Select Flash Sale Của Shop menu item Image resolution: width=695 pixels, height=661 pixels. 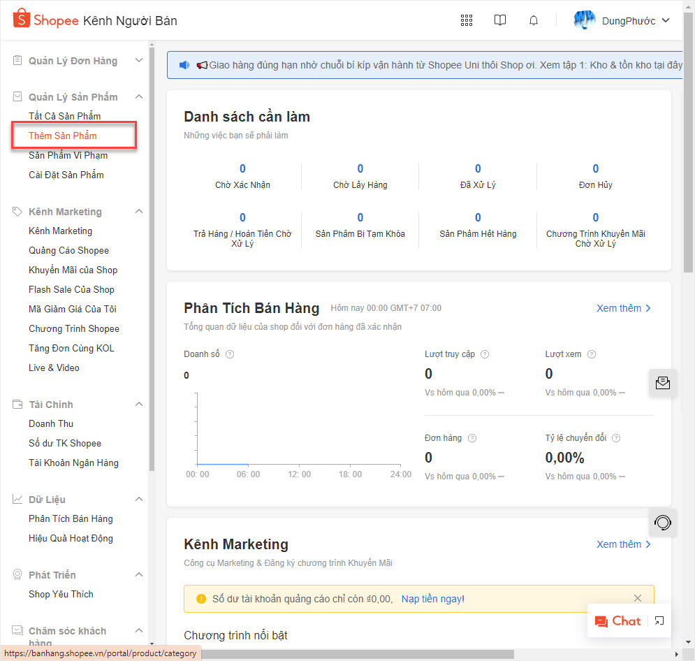(71, 289)
